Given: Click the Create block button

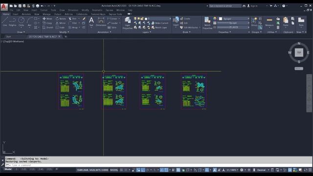Looking at the screenshot, I should pyautogui.click(x=185, y=19).
